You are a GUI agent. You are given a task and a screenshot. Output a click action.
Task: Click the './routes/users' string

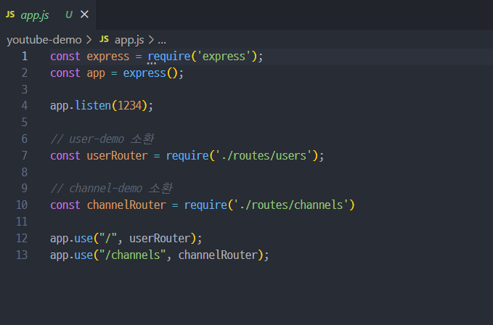[x=263, y=156]
